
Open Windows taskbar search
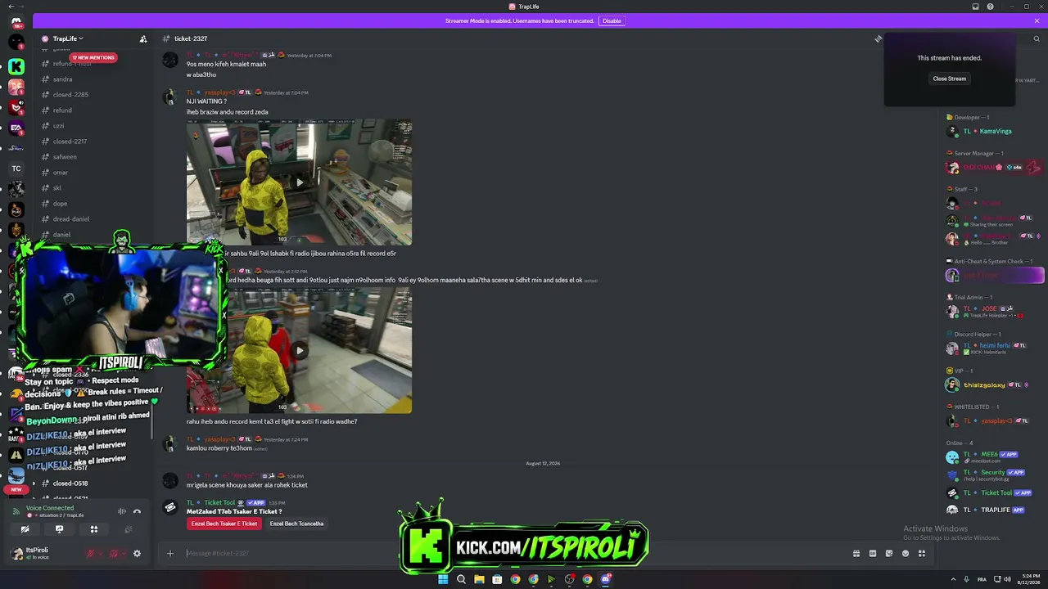461,579
